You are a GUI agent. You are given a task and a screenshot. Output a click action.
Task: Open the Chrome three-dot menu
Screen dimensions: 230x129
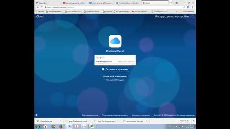coord(193,7)
